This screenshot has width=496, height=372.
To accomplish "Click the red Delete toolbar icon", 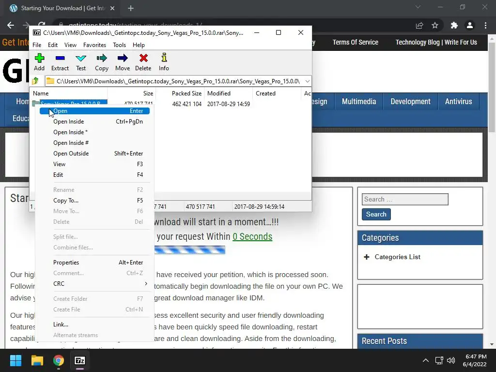I will point(143,62).
